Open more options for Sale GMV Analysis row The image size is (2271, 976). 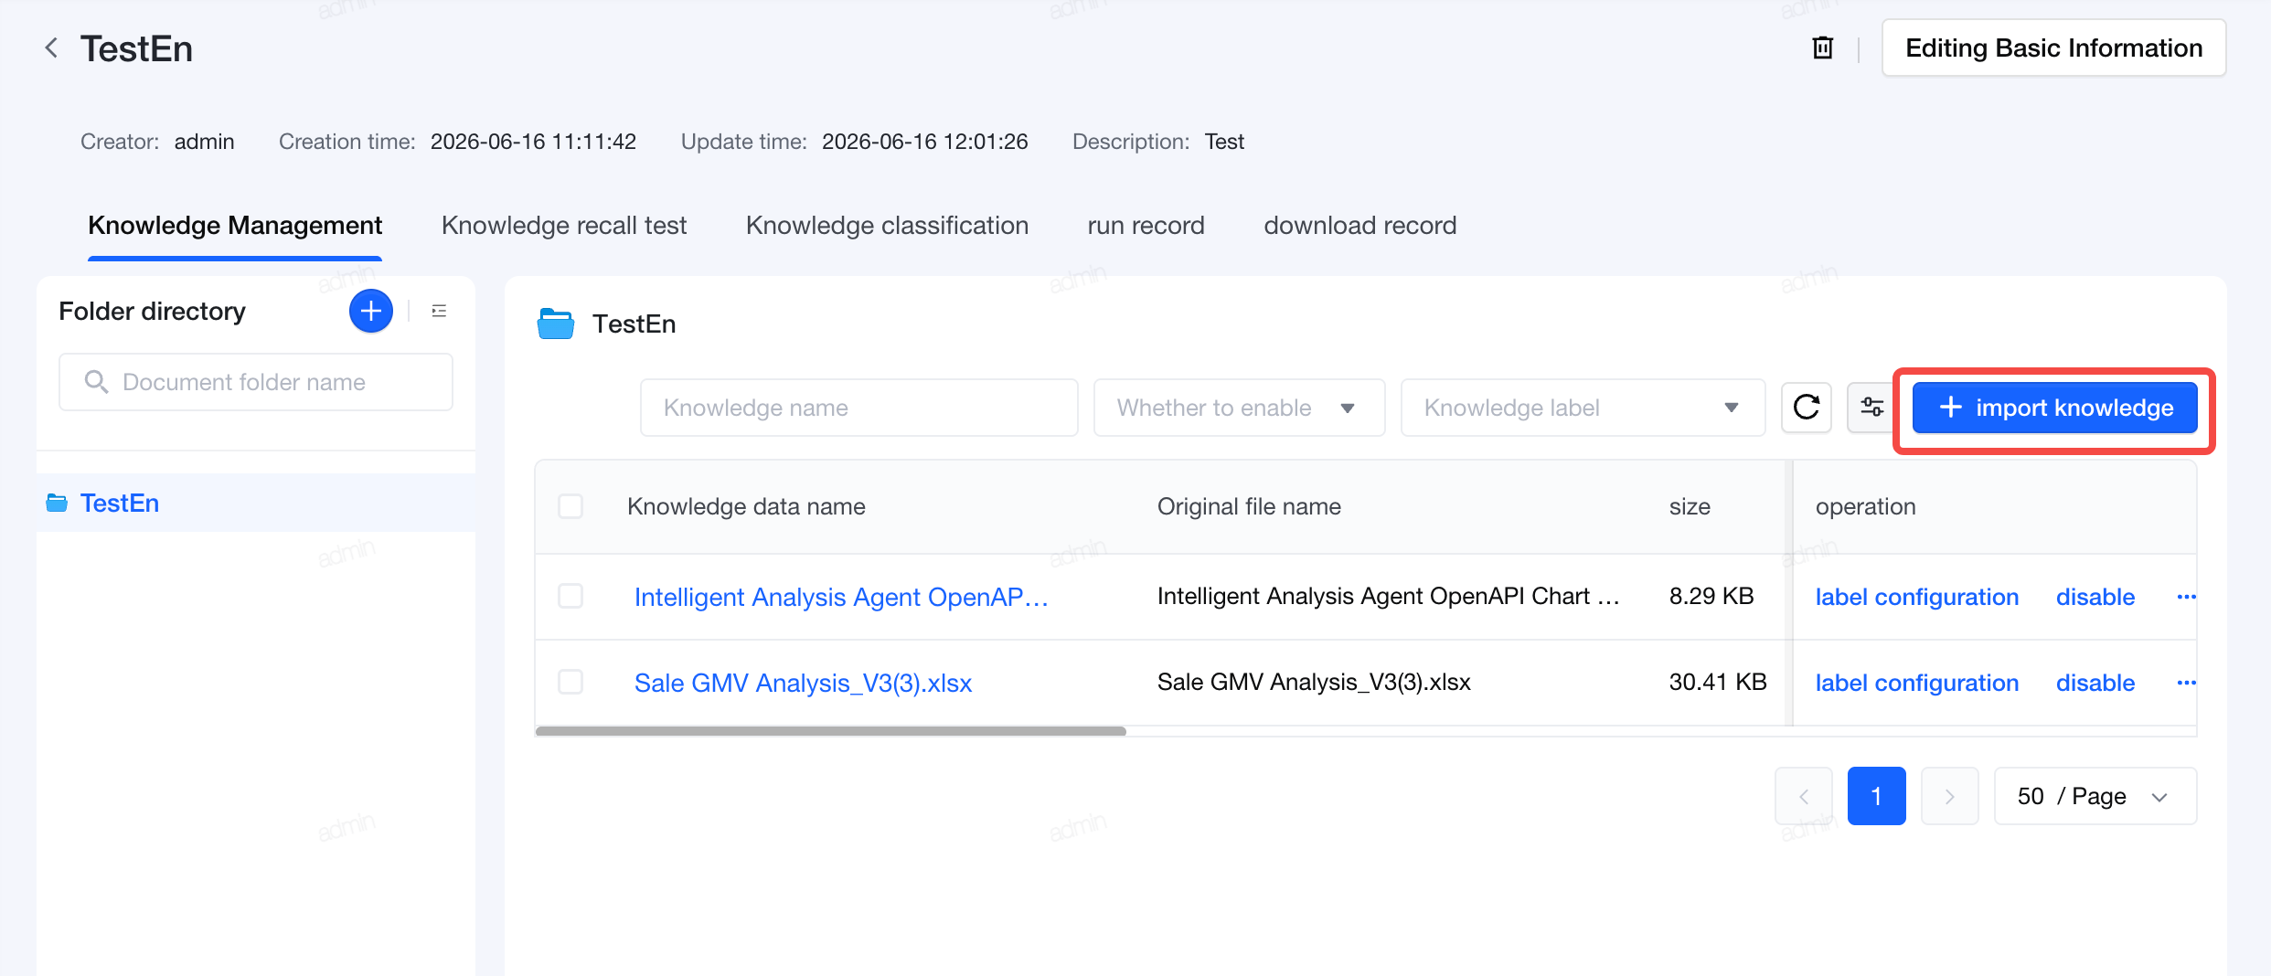coord(2186,683)
